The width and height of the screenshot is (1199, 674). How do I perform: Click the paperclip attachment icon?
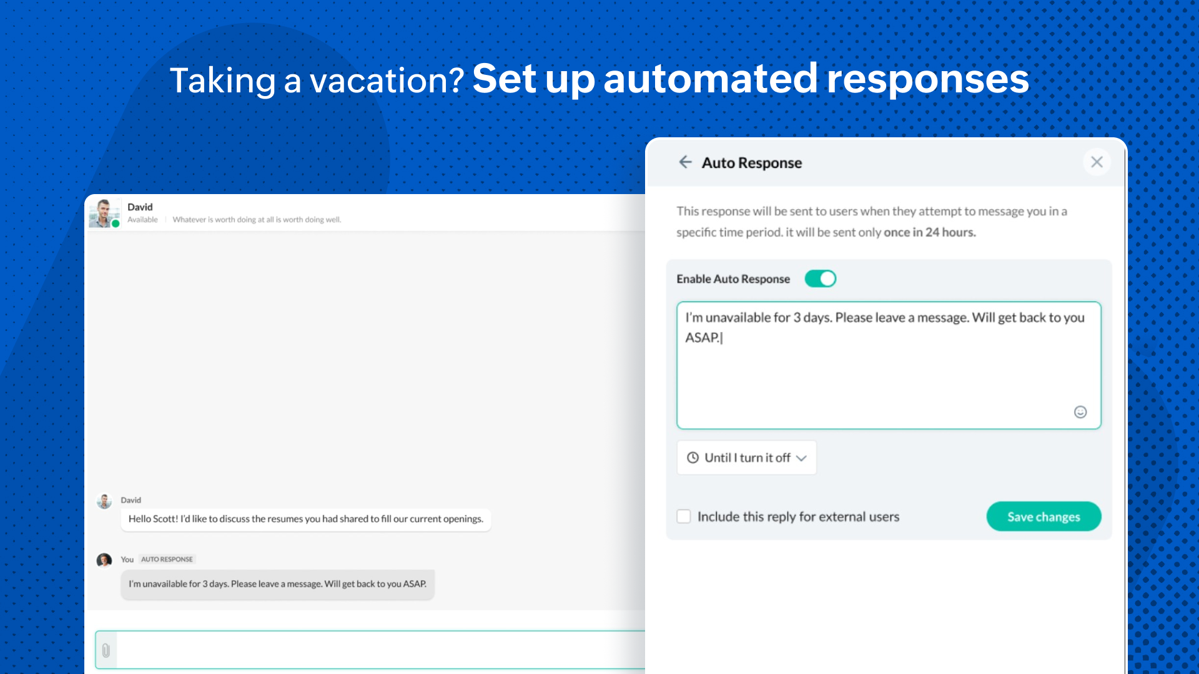click(106, 650)
